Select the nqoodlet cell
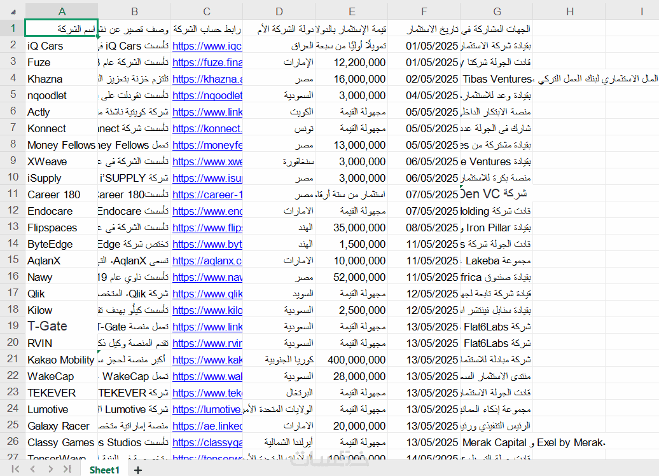 coord(62,95)
